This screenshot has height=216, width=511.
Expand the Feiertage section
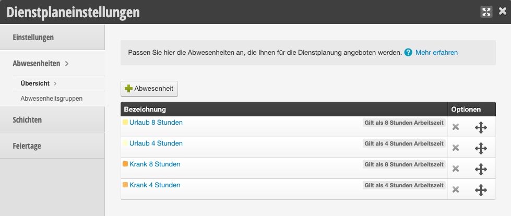point(52,146)
